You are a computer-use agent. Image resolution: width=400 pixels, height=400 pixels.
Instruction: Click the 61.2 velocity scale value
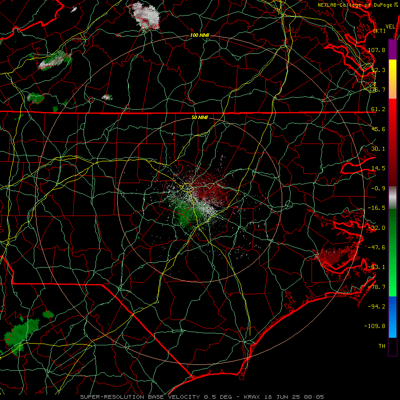(378, 109)
